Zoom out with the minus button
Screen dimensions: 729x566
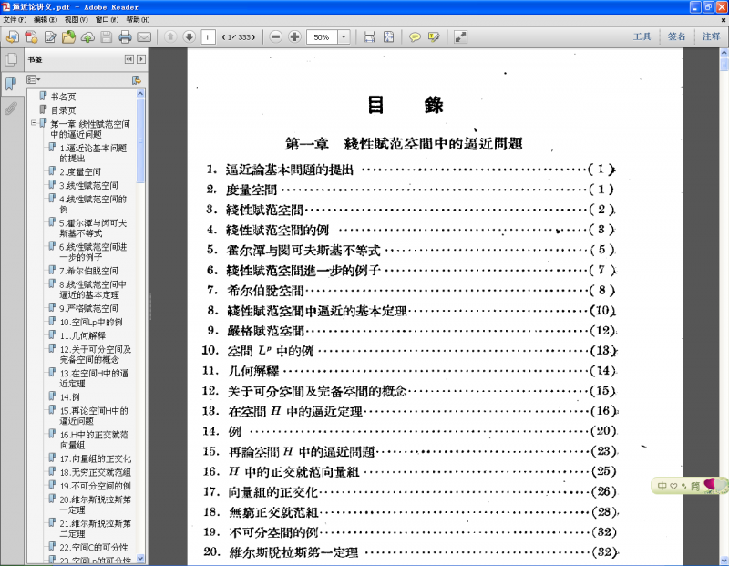pyautogui.click(x=276, y=36)
